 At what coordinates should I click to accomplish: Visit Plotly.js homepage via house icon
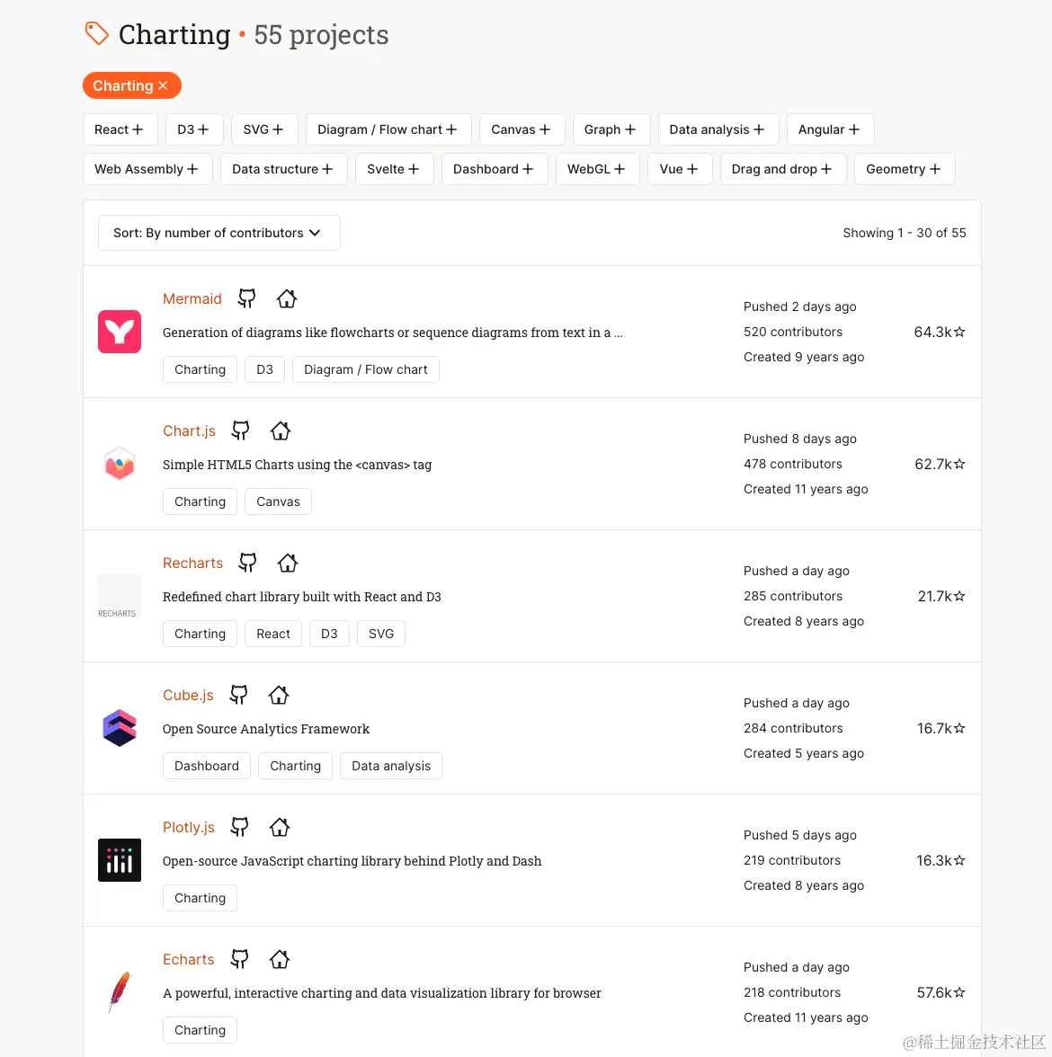click(280, 827)
